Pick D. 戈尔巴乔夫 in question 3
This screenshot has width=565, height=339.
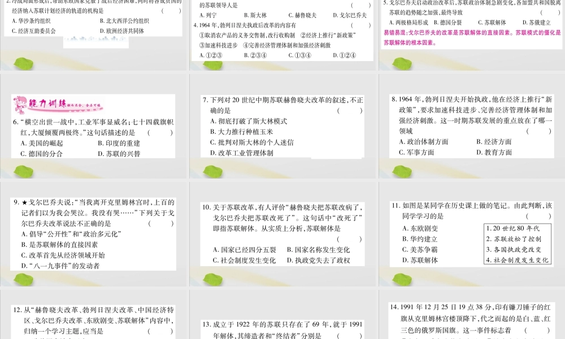pyautogui.click(x=350, y=15)
